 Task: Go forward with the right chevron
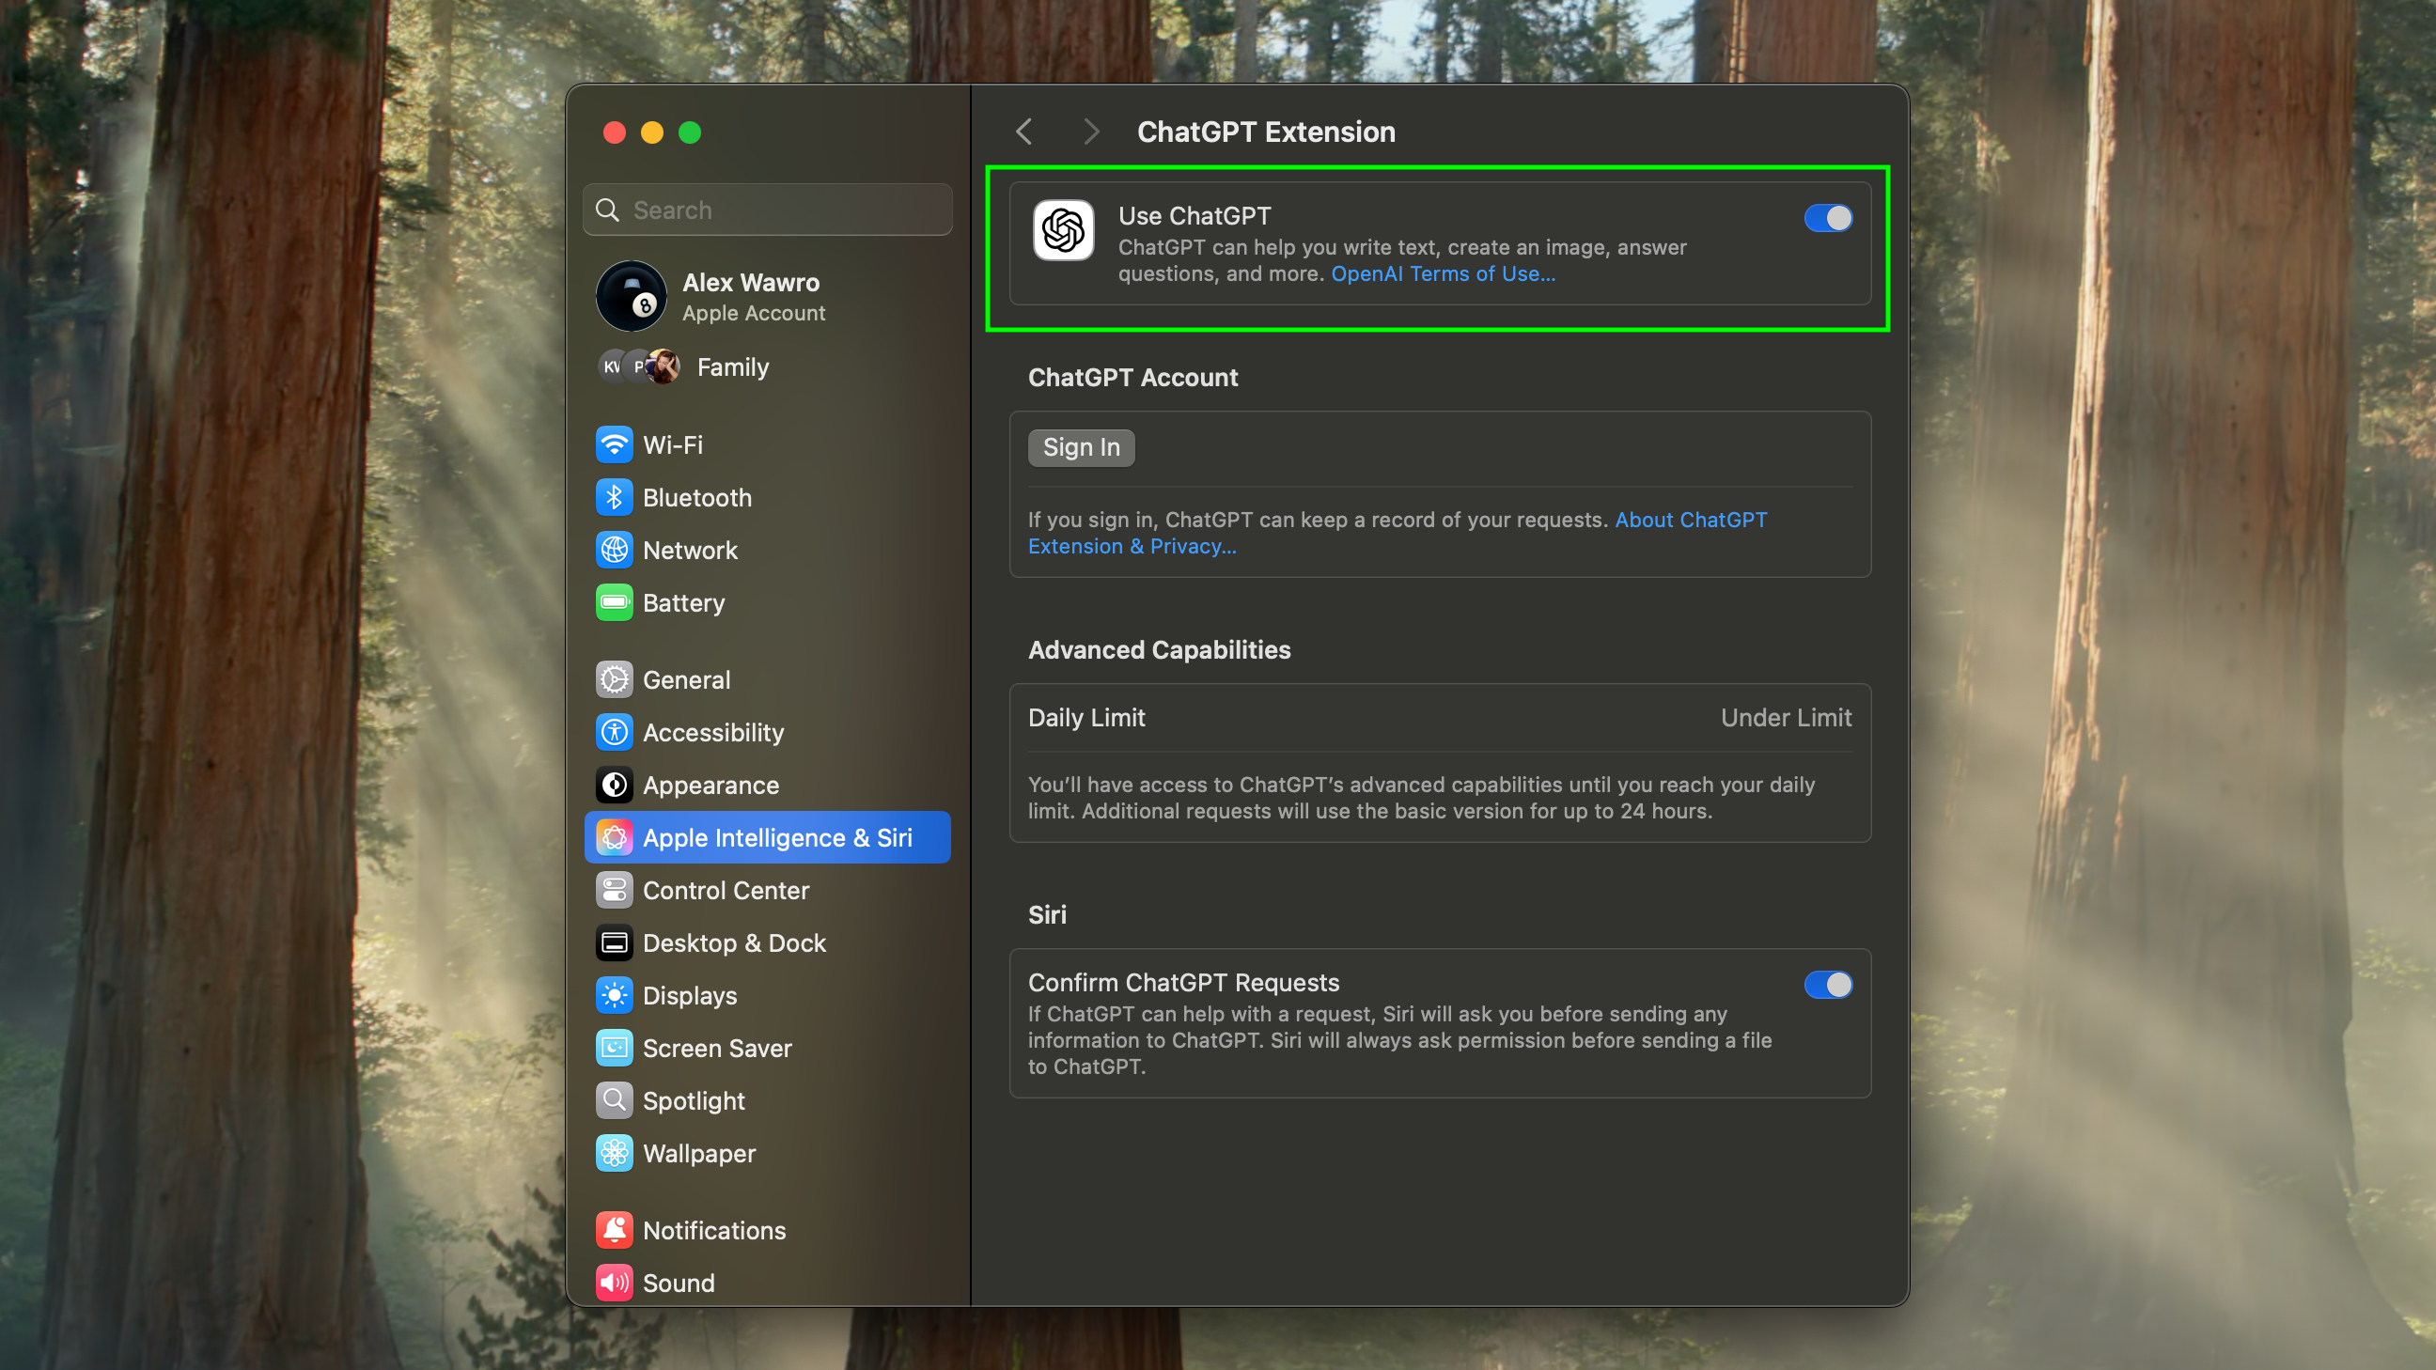pyautogui.click(x=1090, y=132)
